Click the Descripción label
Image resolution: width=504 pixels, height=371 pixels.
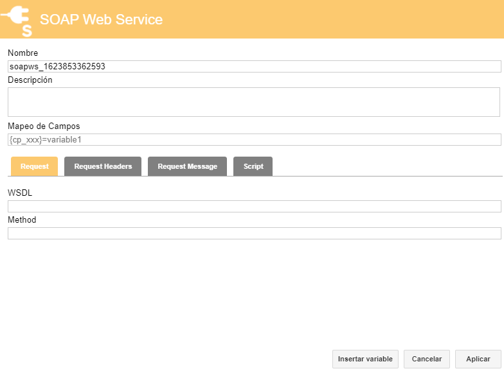[30, 80]
